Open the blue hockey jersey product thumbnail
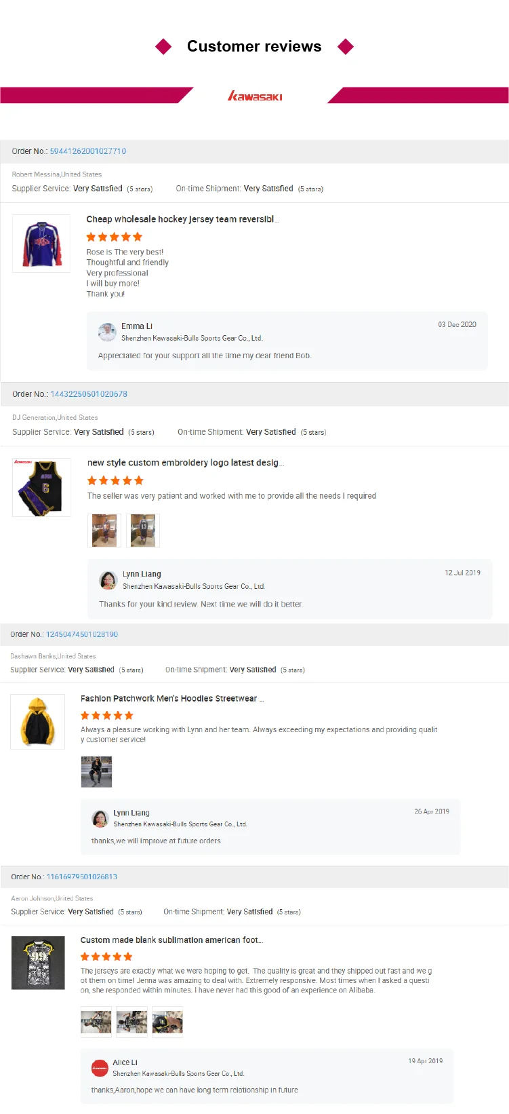This screenshot has width=509, height=1114. (x=41, y=244)
